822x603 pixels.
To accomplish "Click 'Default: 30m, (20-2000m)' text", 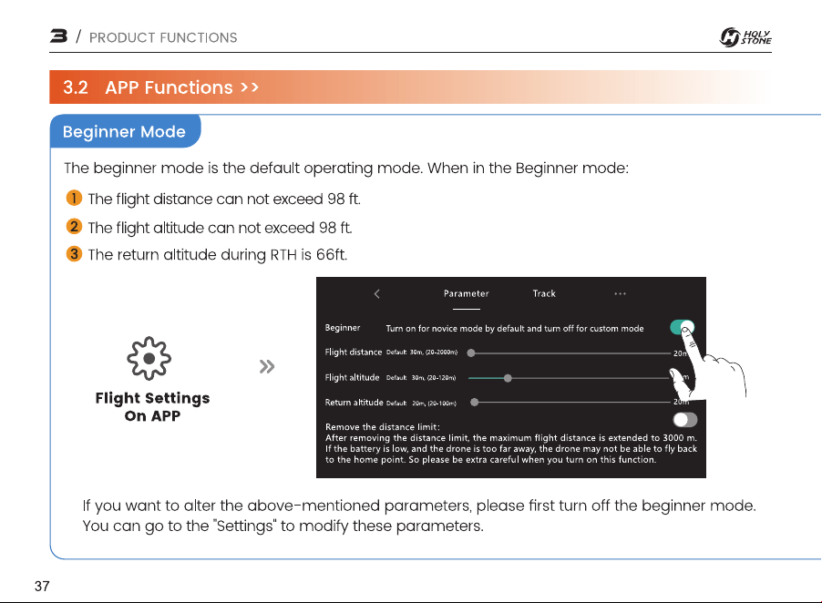I will 422,353.
